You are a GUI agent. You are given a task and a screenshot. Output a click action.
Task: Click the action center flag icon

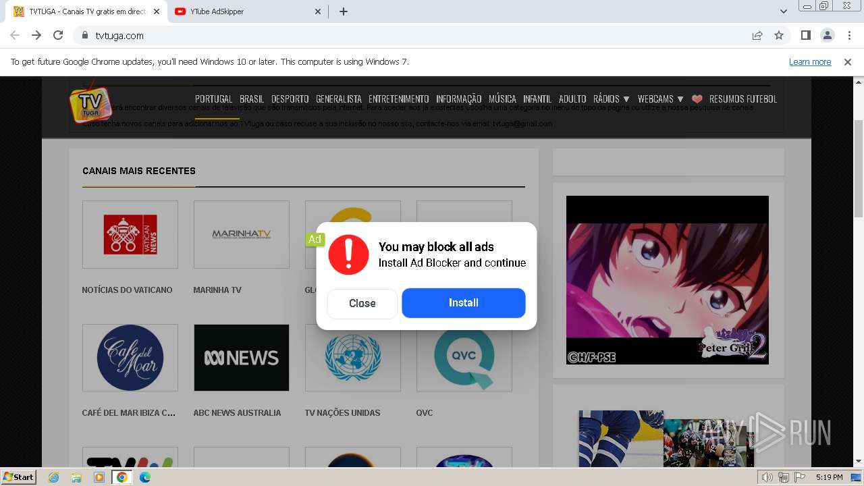point(799,477)
